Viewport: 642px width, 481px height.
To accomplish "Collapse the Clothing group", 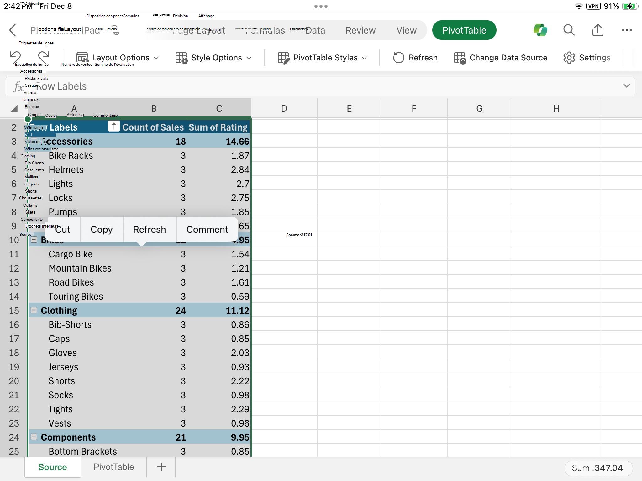I will 34,310.
